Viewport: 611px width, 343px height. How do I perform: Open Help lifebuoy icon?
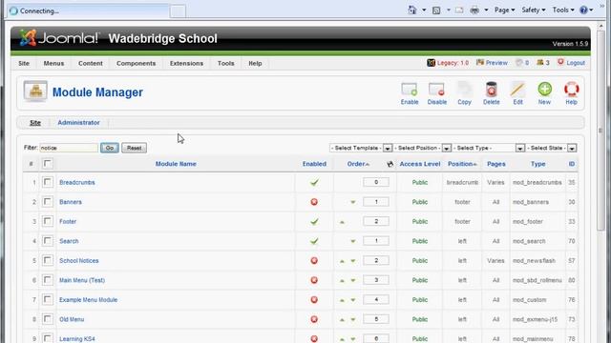(x=571, y=89)
